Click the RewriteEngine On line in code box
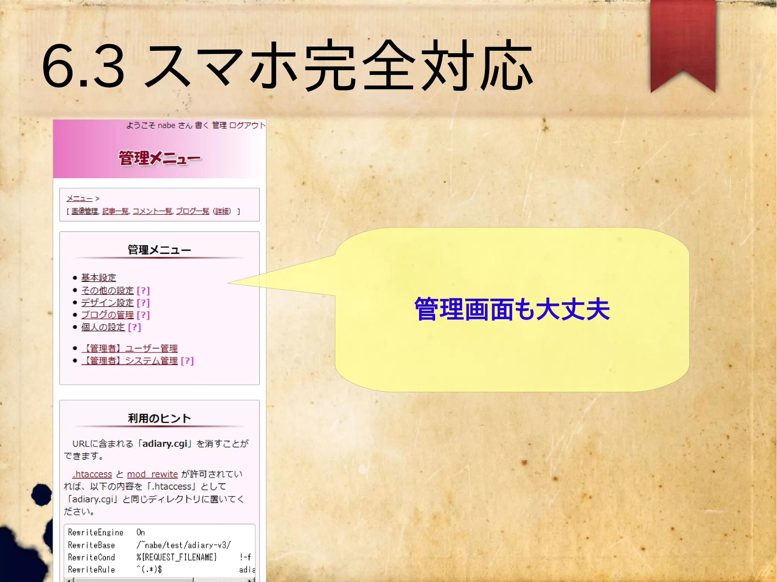Image resolution: width=777 pixels, height=582 pixels. pyautogui.click(x=106, y=532)
